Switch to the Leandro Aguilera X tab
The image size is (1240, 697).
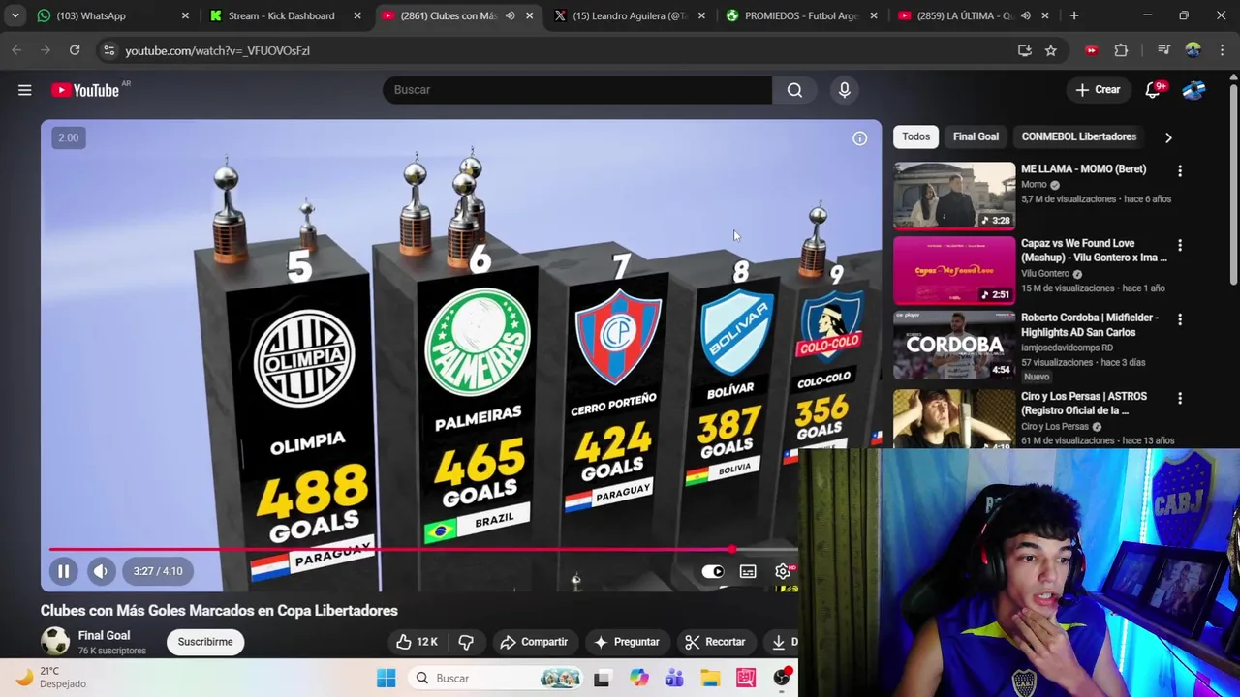coord(630,15)
